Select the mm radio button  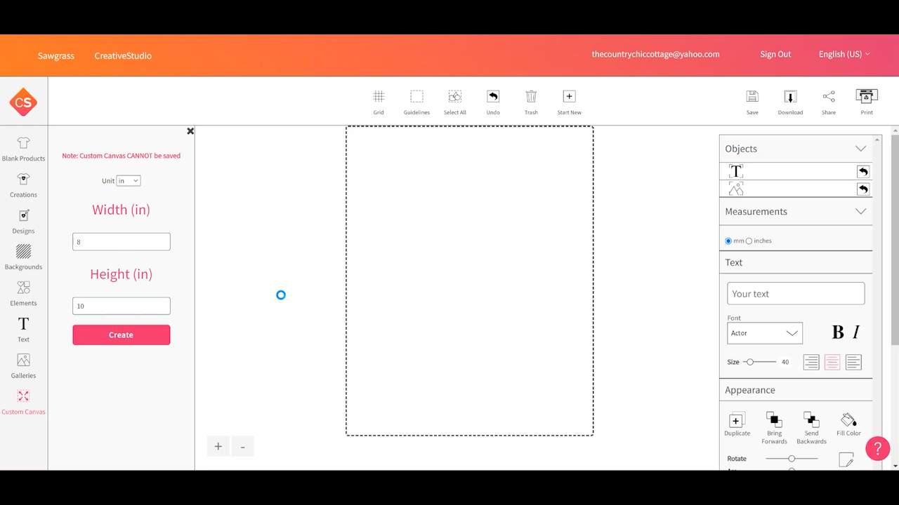[x=728, y=241]
